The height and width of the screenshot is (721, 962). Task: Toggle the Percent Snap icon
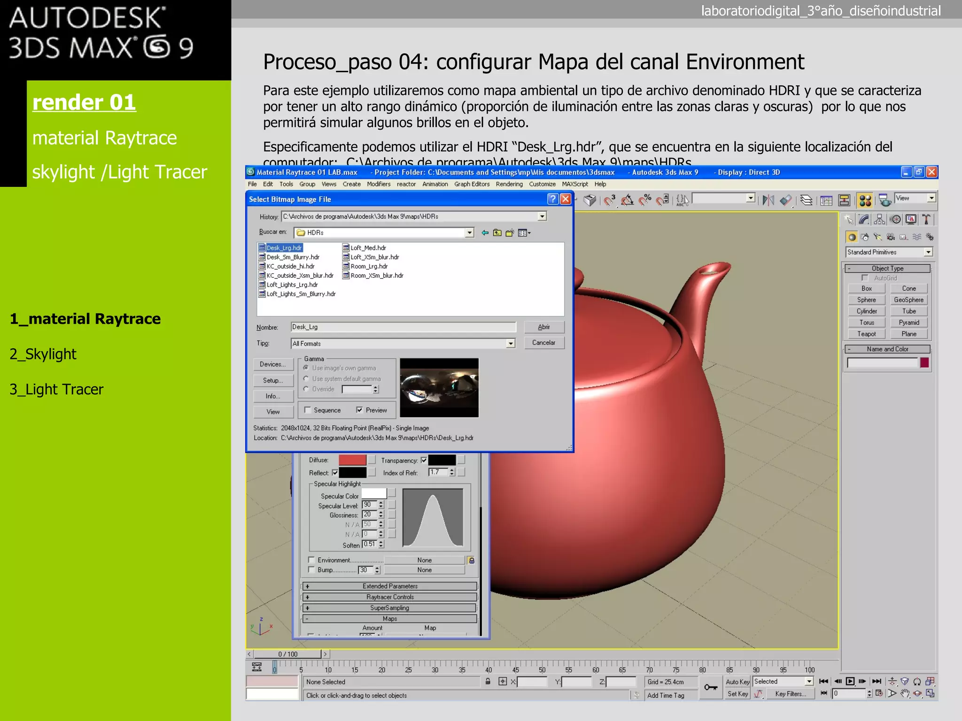pos(645,200)
